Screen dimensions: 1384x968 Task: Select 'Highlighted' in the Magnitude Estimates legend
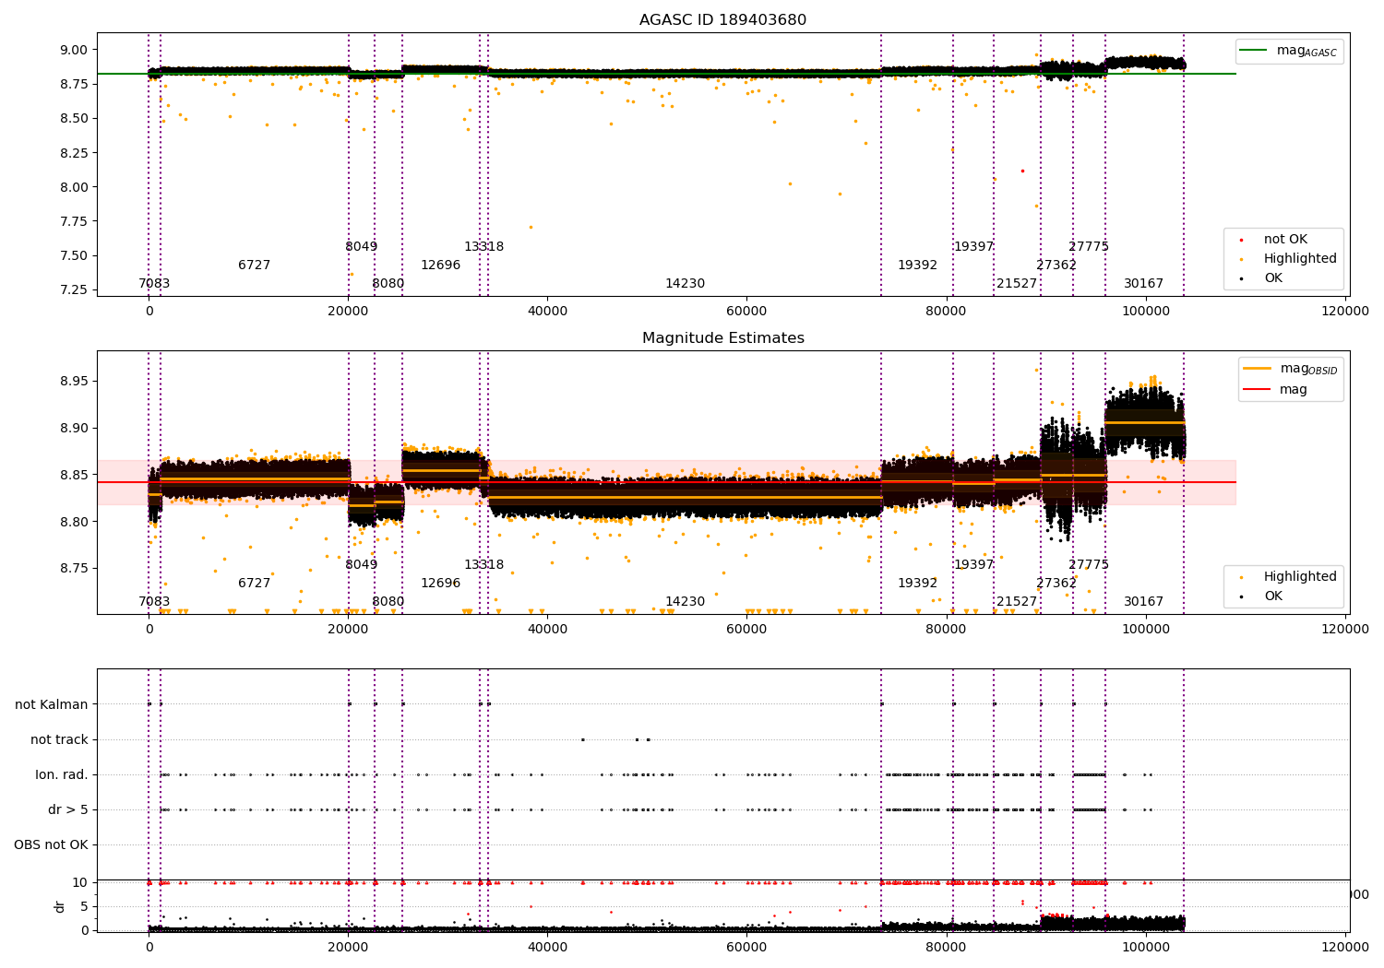point(1300,577)
